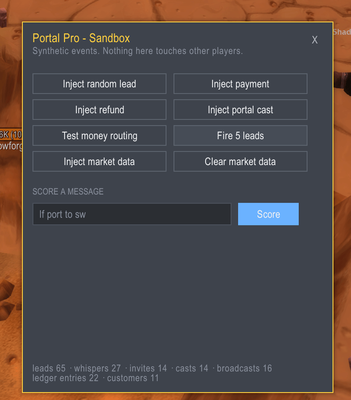This screenshot has width=351, height=400.
Task: Select the casts 14 counter
Action: (x=192, y=368)
